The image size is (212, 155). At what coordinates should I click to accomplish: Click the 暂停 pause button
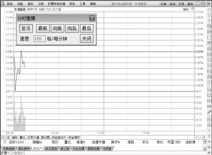click(x=26, y=28)
